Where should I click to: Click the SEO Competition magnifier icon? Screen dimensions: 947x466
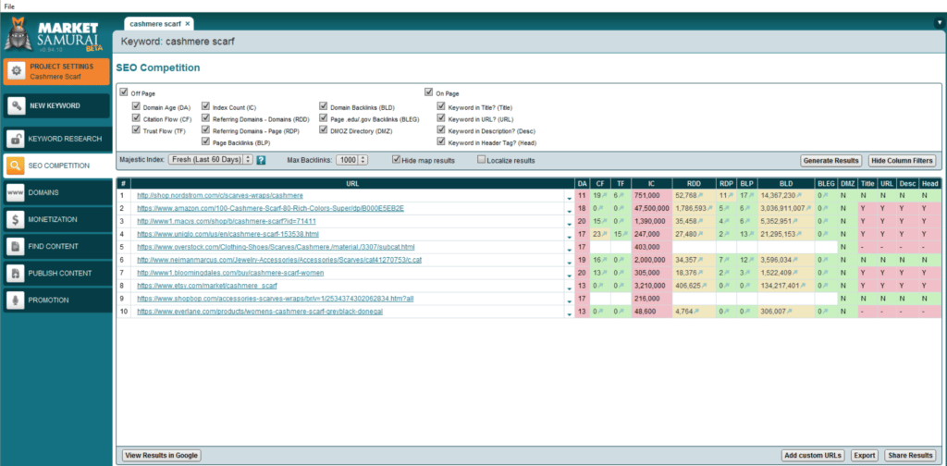click(x=17, y=166)
